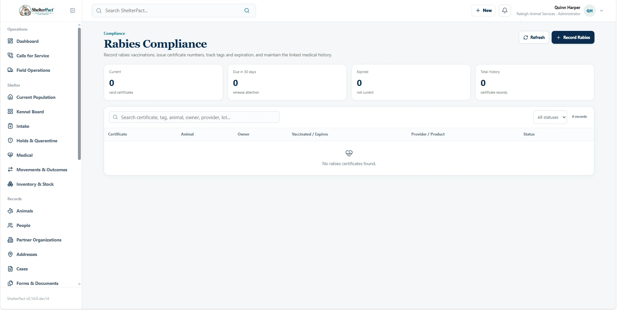Click the Total history card
617x310 pixels.
click(x=535, y=82)
